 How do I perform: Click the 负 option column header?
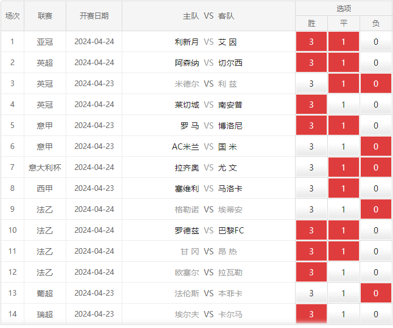pos(376,23)
